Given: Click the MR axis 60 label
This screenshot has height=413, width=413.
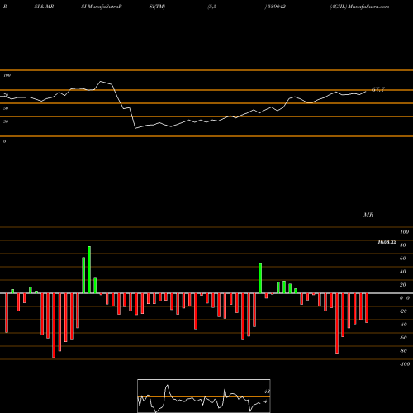Looking at the screenshot, I should click(x=403, y=259).
